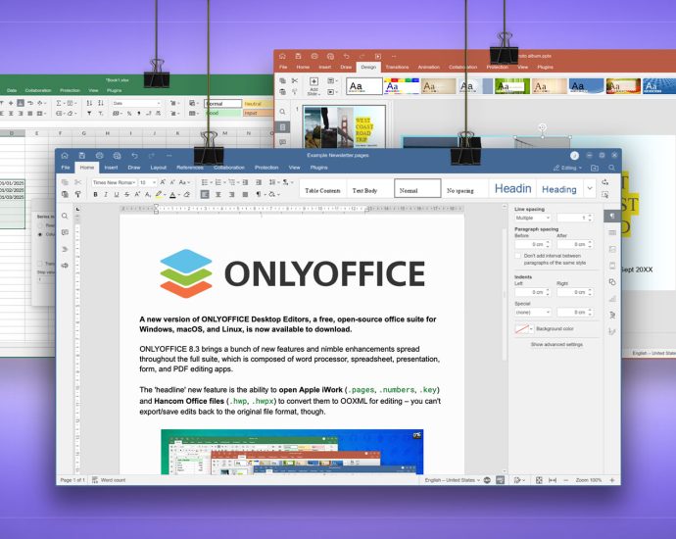The height and width of the screenshot is (539, 676).
Task: Open File menu in document editor
Action: tap(66, 168)
